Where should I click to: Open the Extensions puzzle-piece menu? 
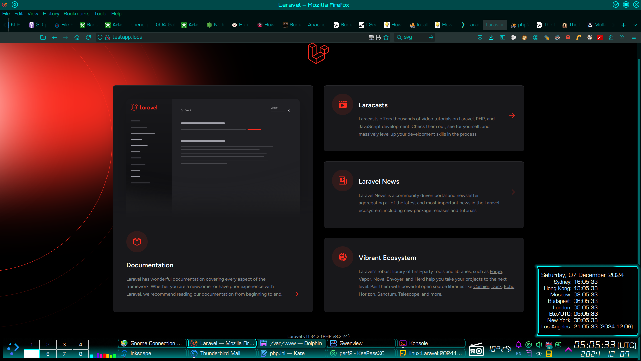tap(611, 37)
